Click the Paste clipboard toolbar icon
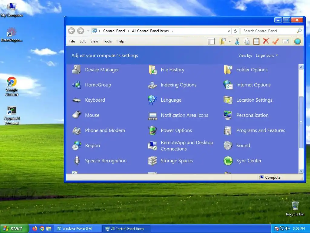This screenshot has height=233, width=310. coord(256,41)
